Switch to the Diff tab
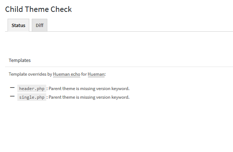233x152 pixels. [x=39, y=25]
